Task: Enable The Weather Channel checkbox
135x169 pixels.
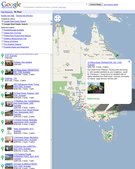Action: [x=2, y=44]
